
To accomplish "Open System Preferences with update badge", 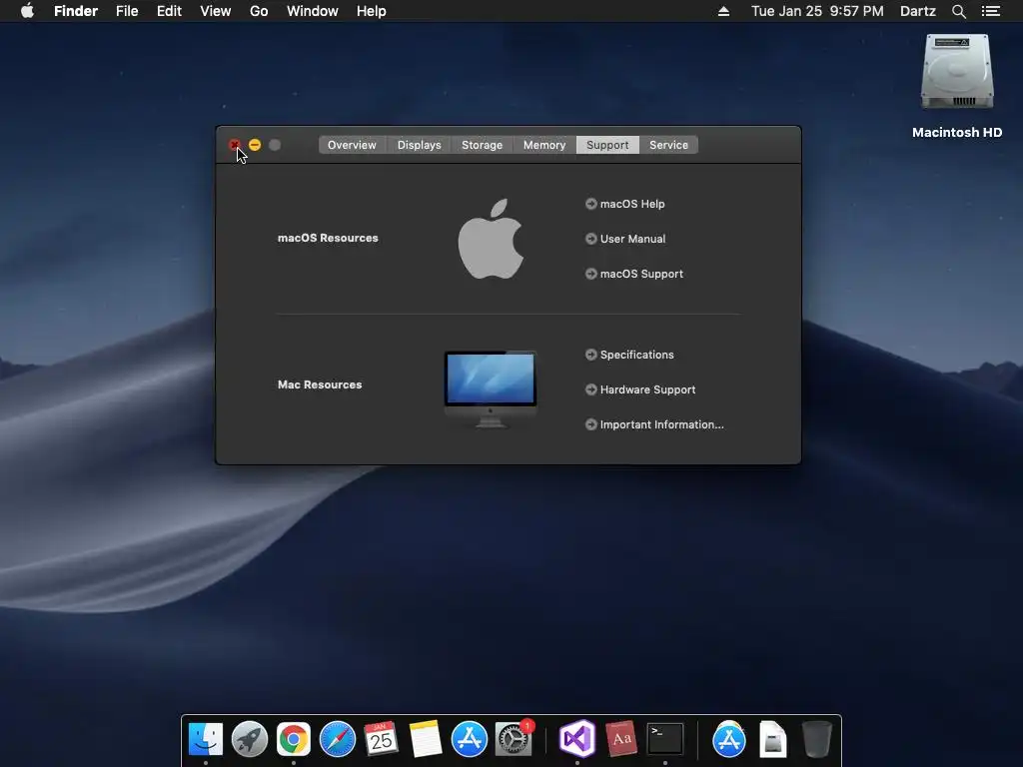I will (513, 739).
